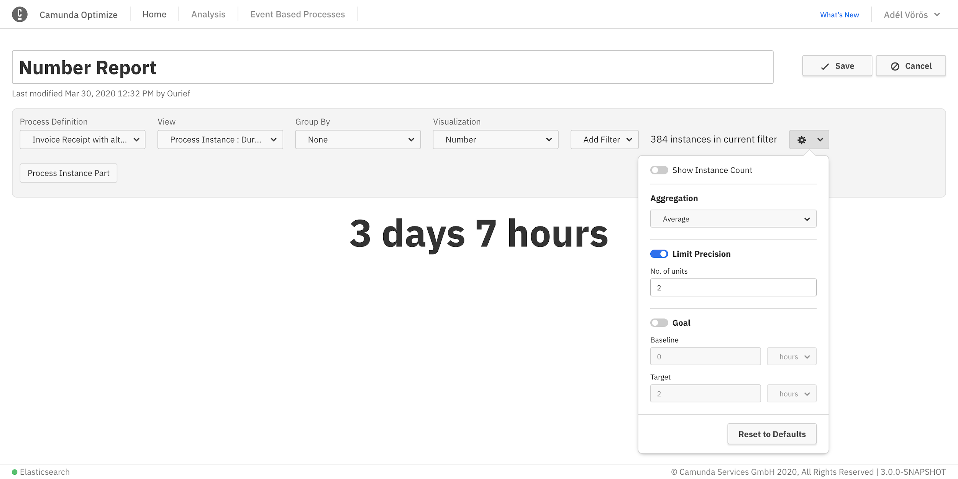958x479 pixels.
Task: Click the gear settings icon
Action: (801, 140)
